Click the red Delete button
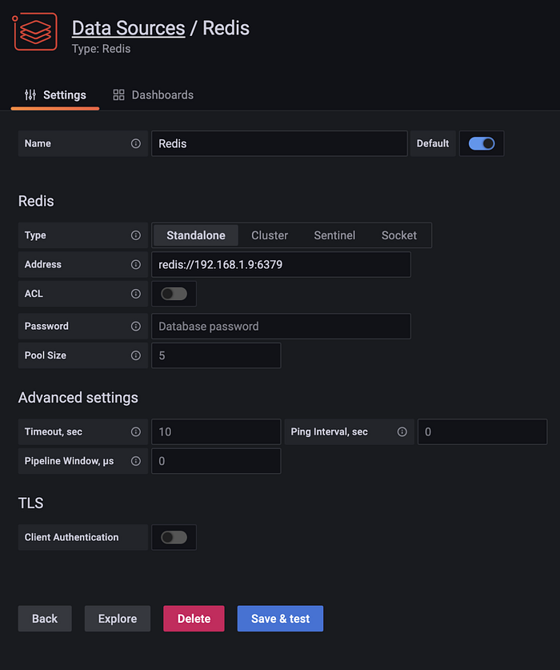Screen dimensions: 560x670 (194, 618)
